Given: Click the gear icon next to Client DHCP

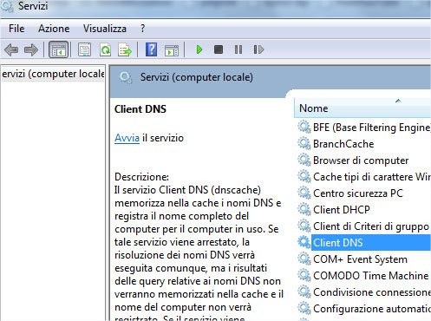Looking at the screenshot, I should [x=304, y=210].
